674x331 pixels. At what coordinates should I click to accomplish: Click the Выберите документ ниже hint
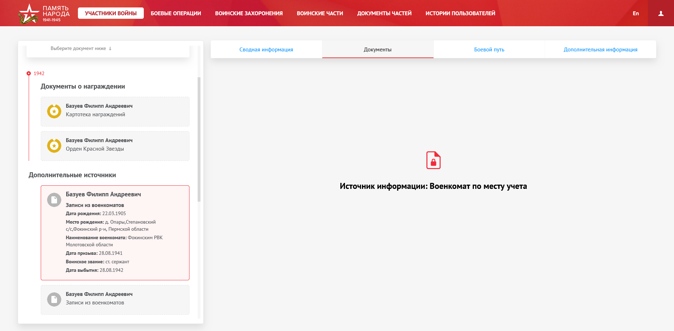tap(78, 49)
